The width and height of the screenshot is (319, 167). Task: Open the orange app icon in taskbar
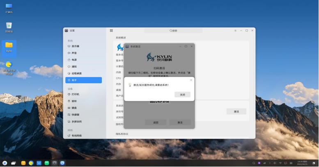pyautogui.click(x=23, y=163)
